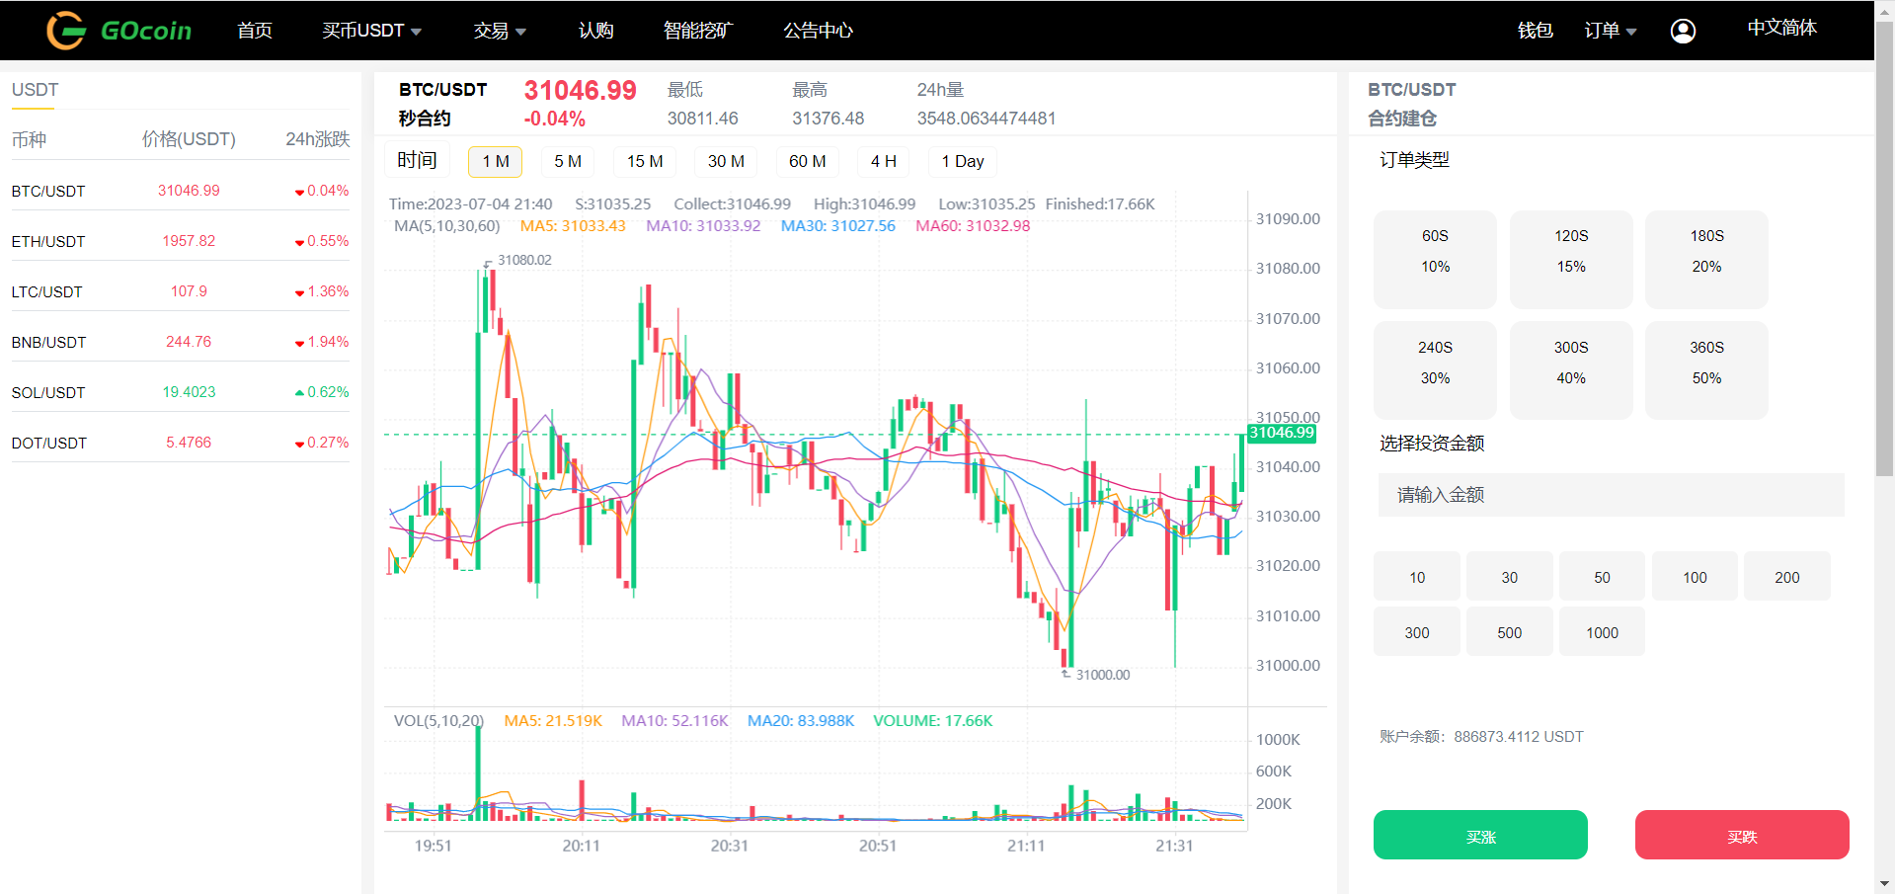Select the LTC/USDT pair row

coord(180,291)
